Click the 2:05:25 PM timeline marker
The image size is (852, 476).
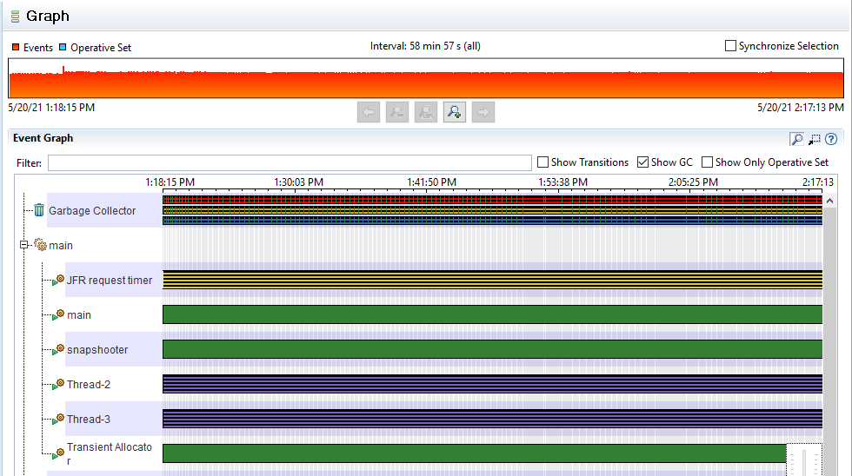[693, 182]
